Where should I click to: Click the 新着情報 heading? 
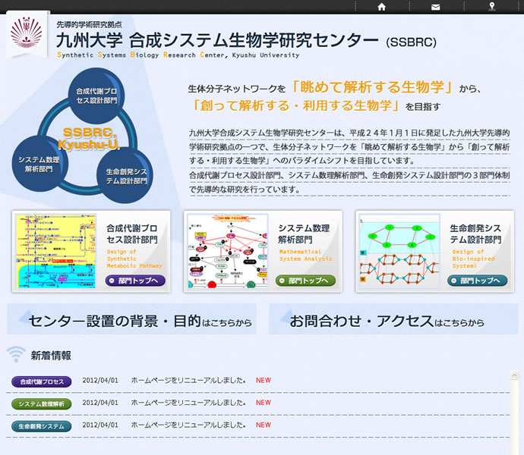tap(51, 356)
